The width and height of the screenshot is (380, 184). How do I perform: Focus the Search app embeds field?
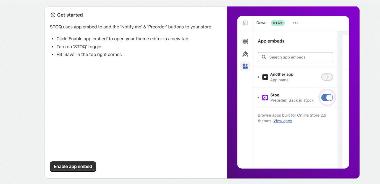point(298,57)
